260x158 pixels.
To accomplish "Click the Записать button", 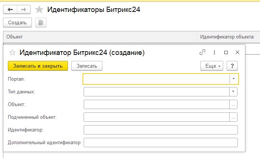I will [87, 66].
